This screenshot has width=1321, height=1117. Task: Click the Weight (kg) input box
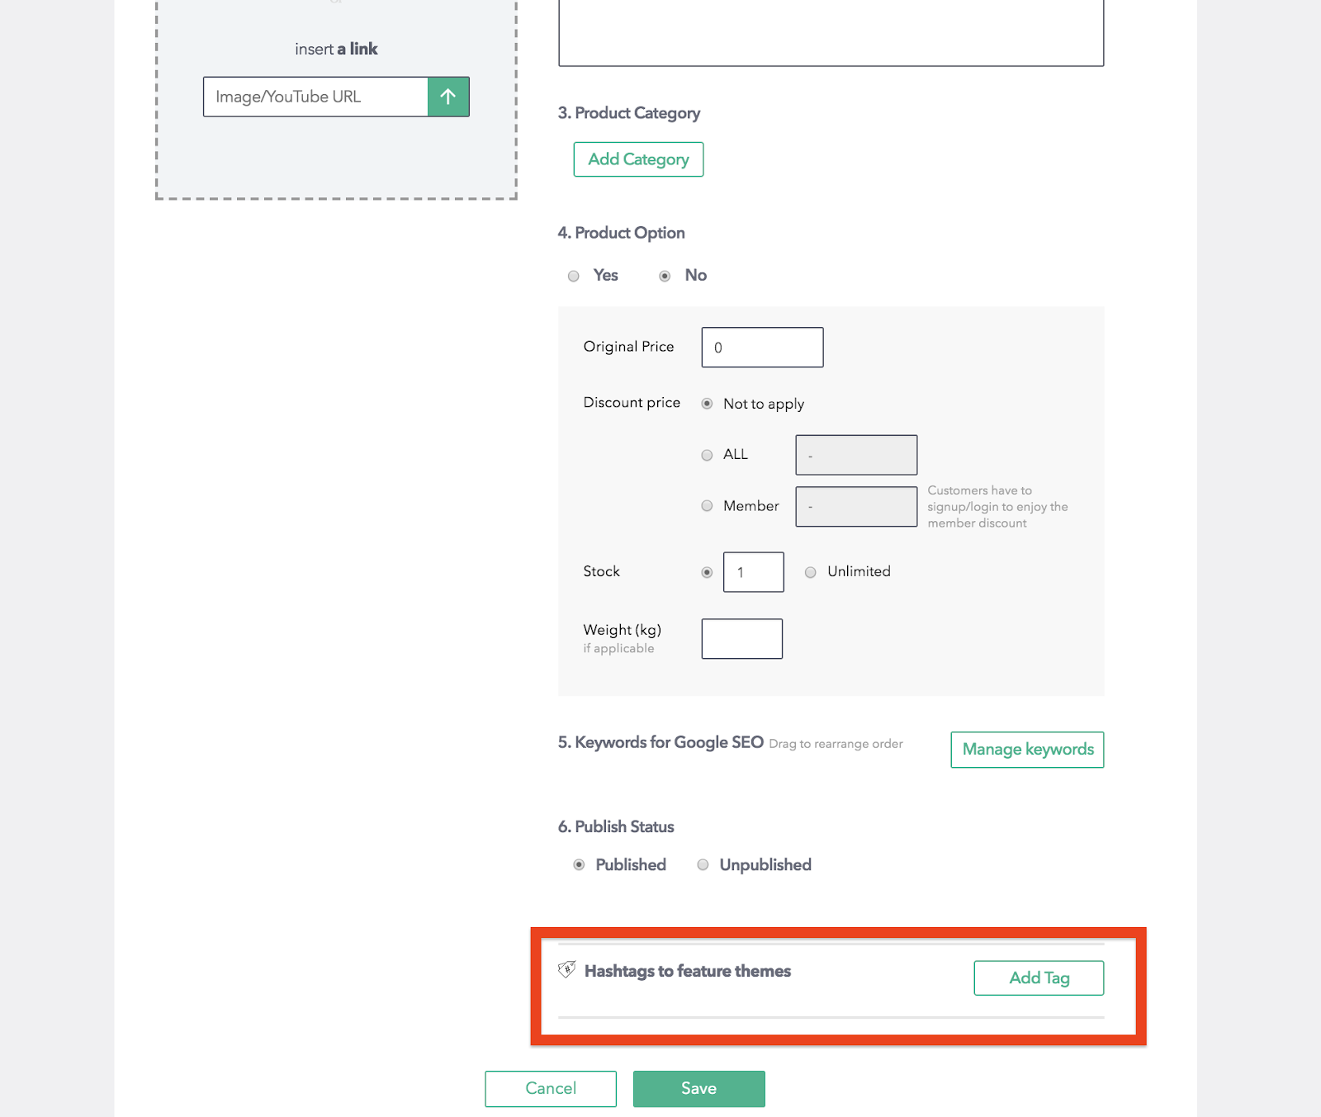[x=742, y=639]
